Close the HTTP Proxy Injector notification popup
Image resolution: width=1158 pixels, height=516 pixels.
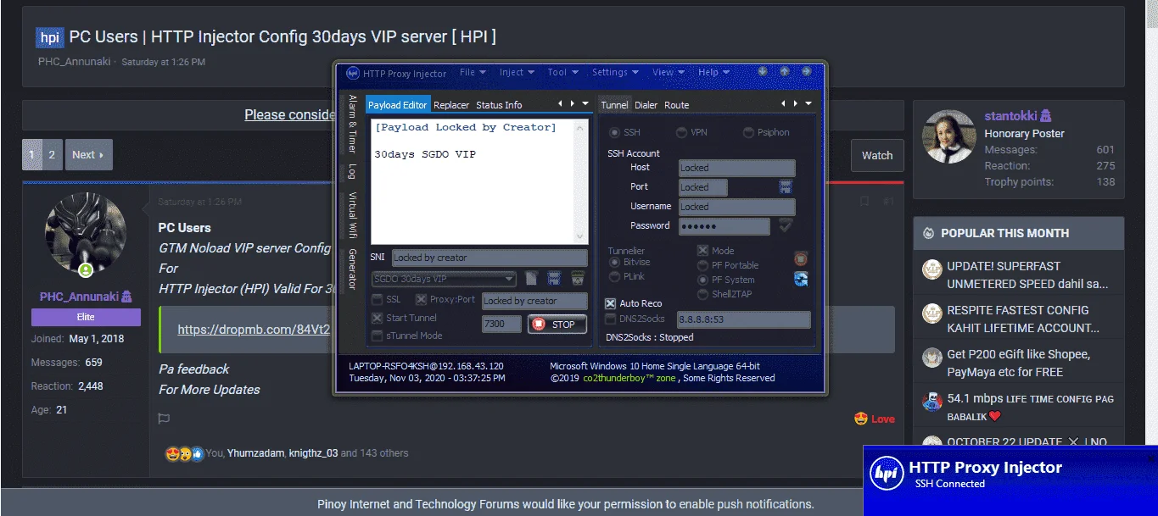coord(1150,458)
